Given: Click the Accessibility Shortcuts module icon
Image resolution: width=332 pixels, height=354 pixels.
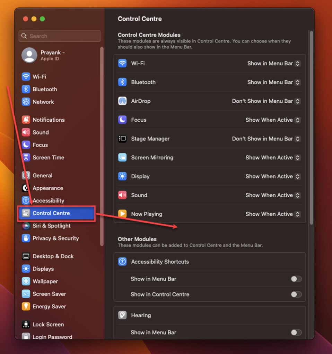Looking at the screenshot, I should click(x=122, y=262).
